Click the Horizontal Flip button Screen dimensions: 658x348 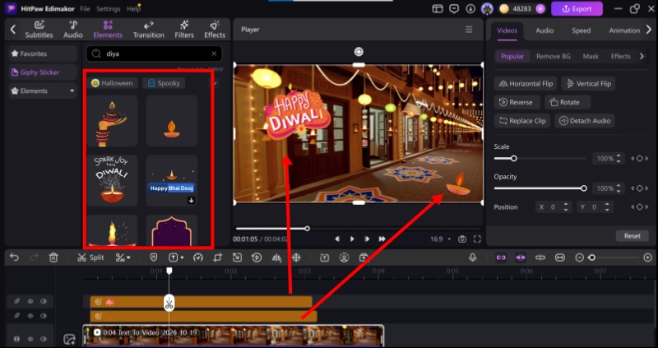coord(526,84)
